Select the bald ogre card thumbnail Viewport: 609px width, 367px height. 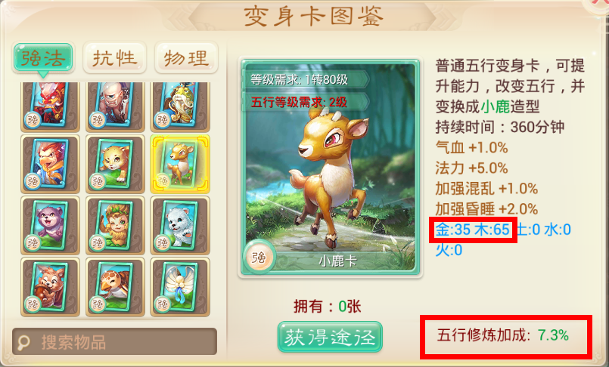tap(115, 106)
